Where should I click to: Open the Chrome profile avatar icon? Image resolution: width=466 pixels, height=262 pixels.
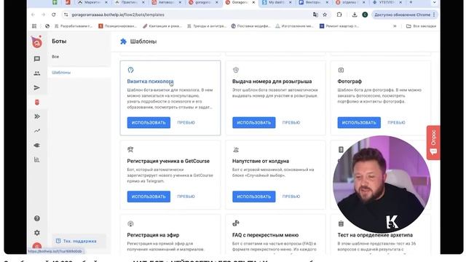[365, 15]
